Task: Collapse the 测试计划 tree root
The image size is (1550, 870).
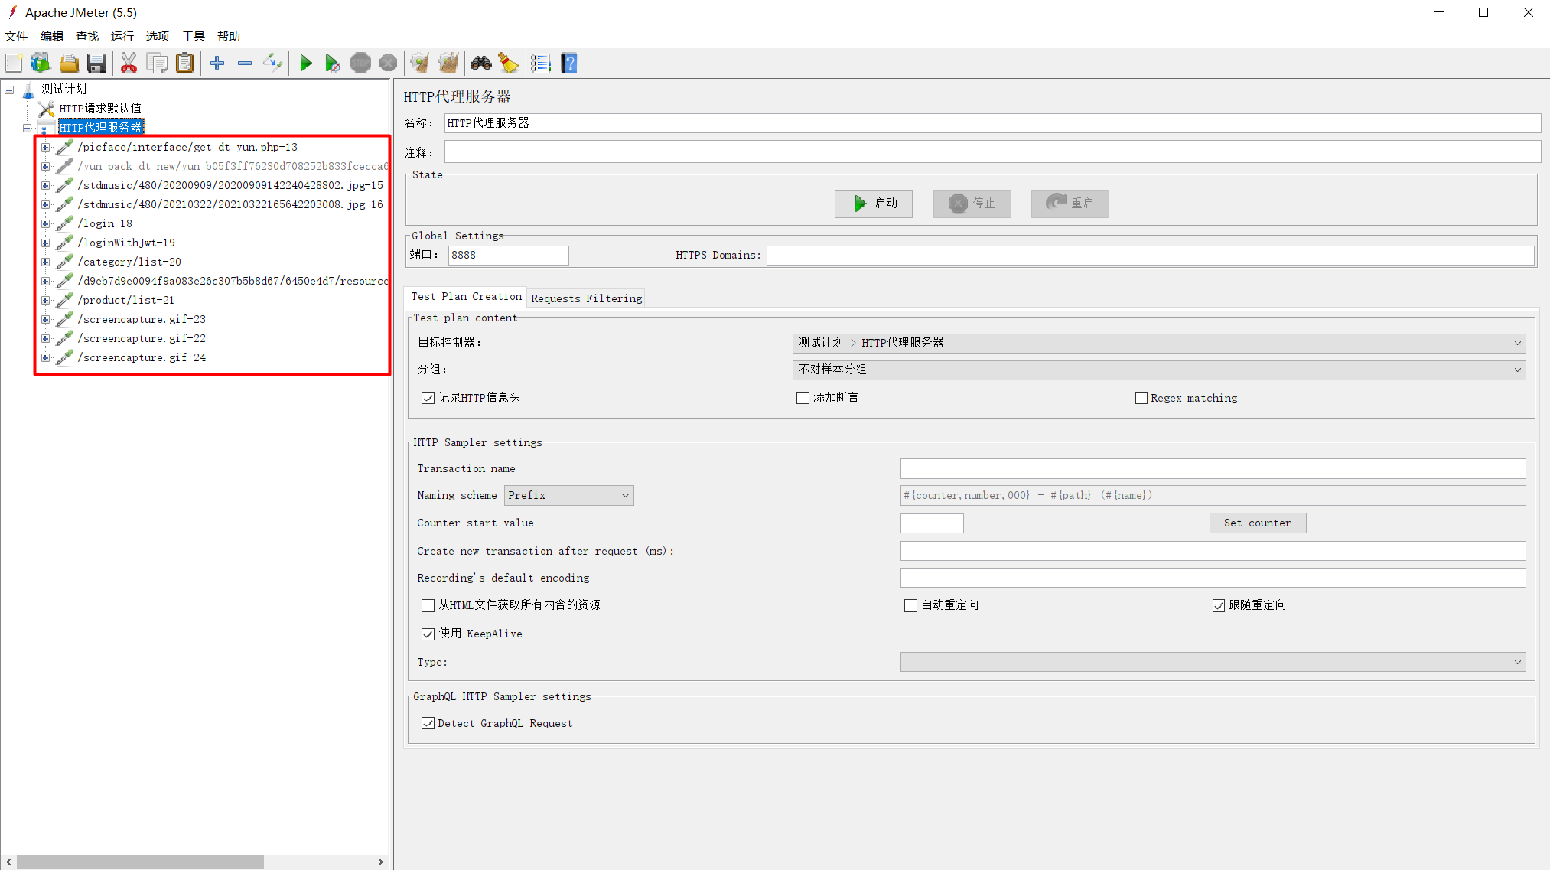Action: pyautogui.click(x=9, y=90)
